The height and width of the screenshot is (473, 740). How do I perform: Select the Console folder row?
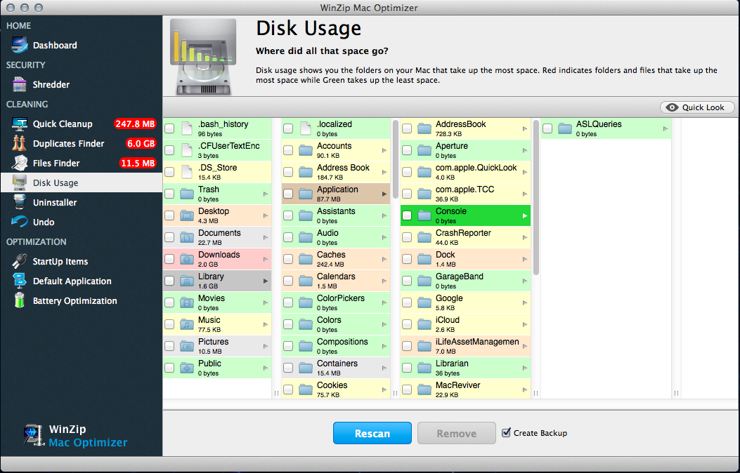tap(465, 215)
